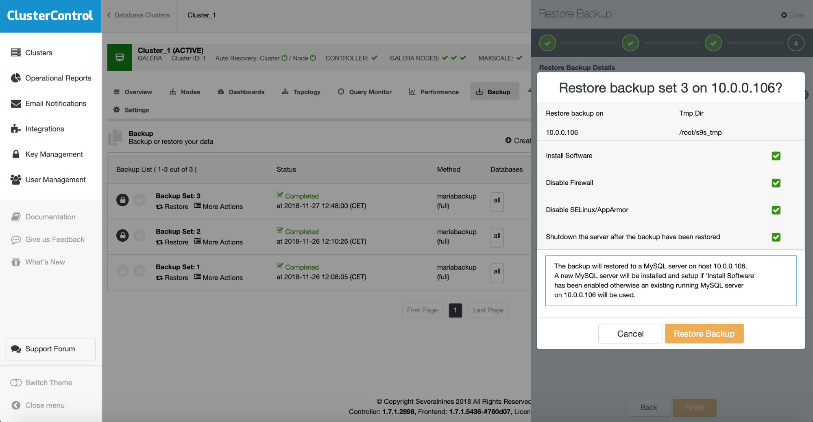Click the first completed wizard step circle
The image size is (813, 422).
coord(547,43)
